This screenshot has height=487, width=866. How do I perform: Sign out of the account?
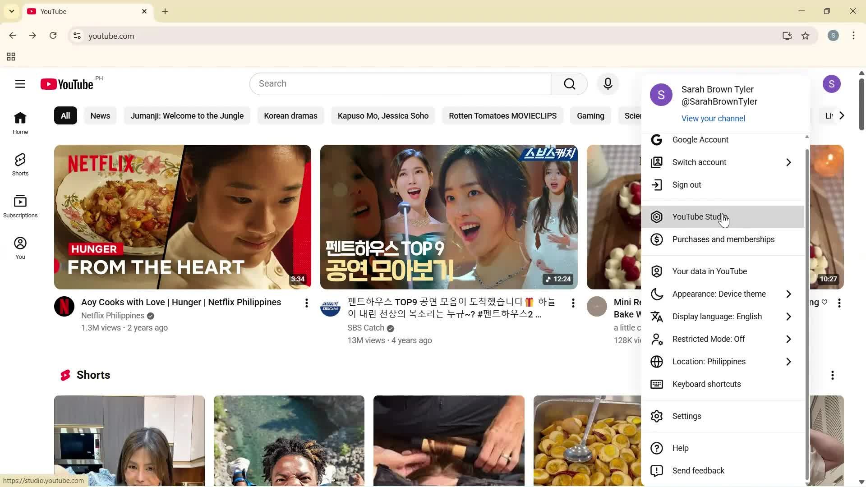[686, 184]
